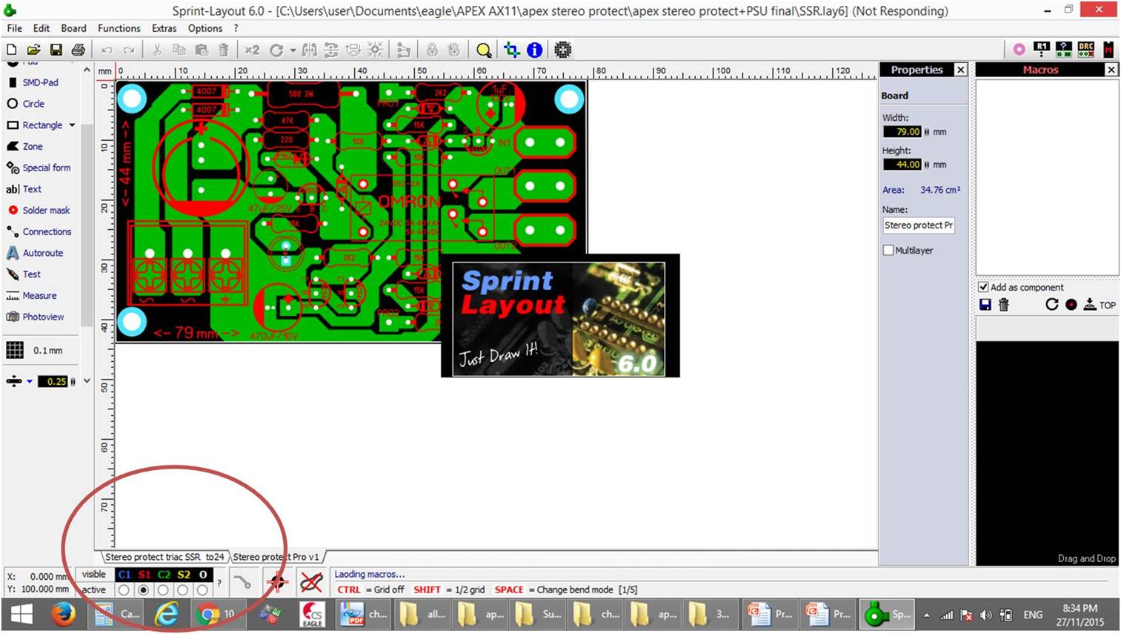Select the Circle tool
The width and height of the screenshot is (1121, 634).
tap(26, 104)
